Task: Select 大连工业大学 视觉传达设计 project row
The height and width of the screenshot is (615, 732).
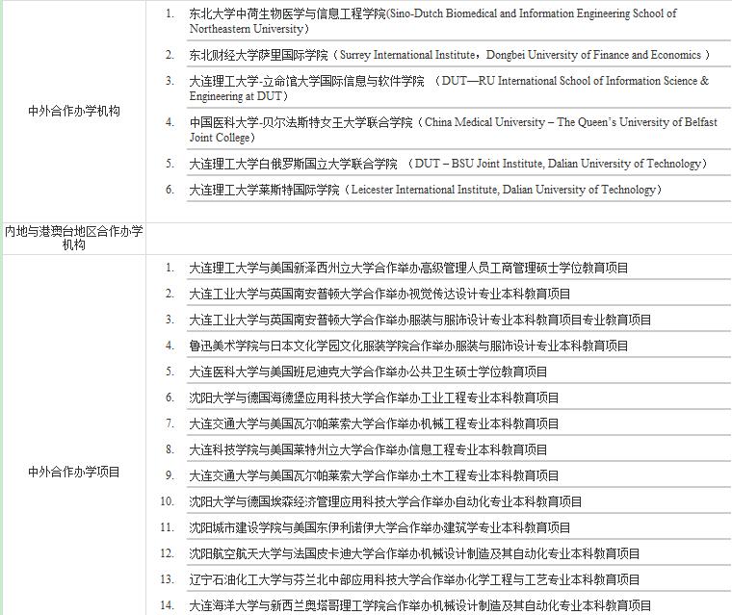Action: coord(379,294)
